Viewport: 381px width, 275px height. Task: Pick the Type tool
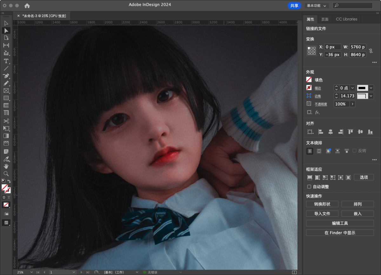pos(6,61)
